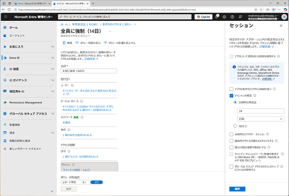Expand ID ガバナンス chevron
This screenshot has height=196, width=289.
tap(53, 80)
